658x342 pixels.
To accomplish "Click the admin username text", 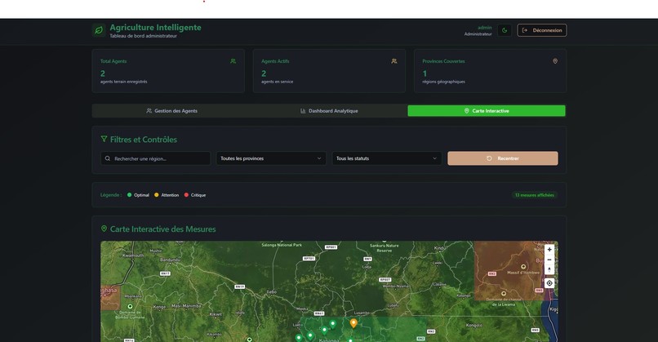I will pyautogui.click(x=485, y=28).
